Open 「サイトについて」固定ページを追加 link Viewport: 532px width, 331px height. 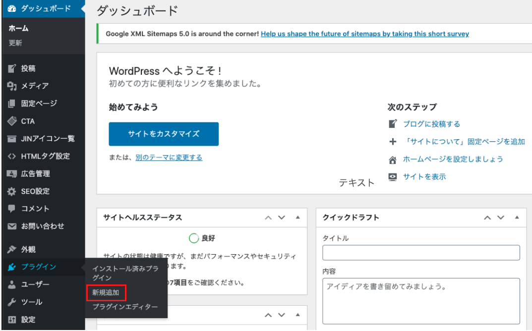point(464,142)
